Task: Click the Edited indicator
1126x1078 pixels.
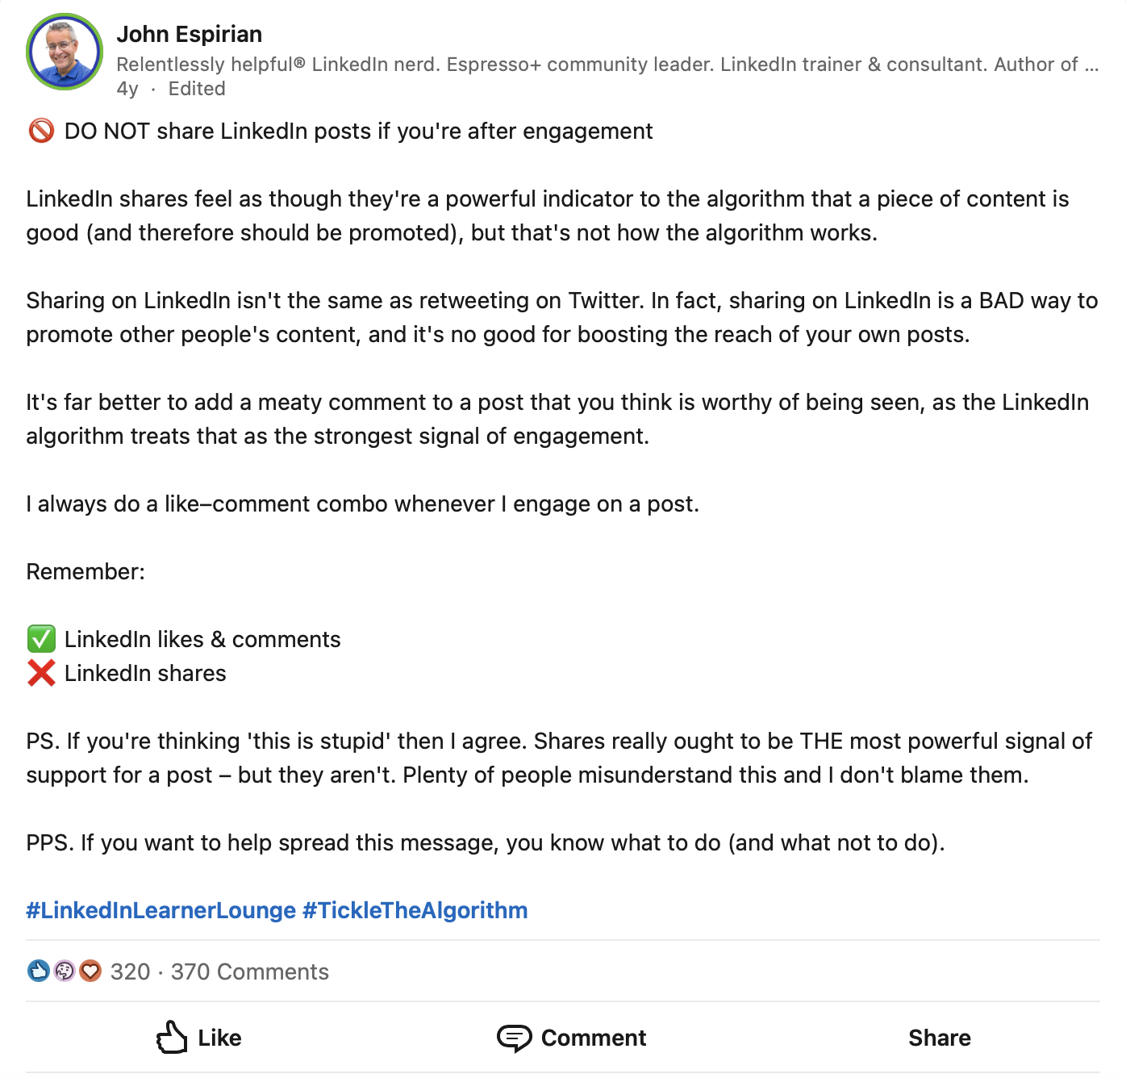Action: pos(196,89)
